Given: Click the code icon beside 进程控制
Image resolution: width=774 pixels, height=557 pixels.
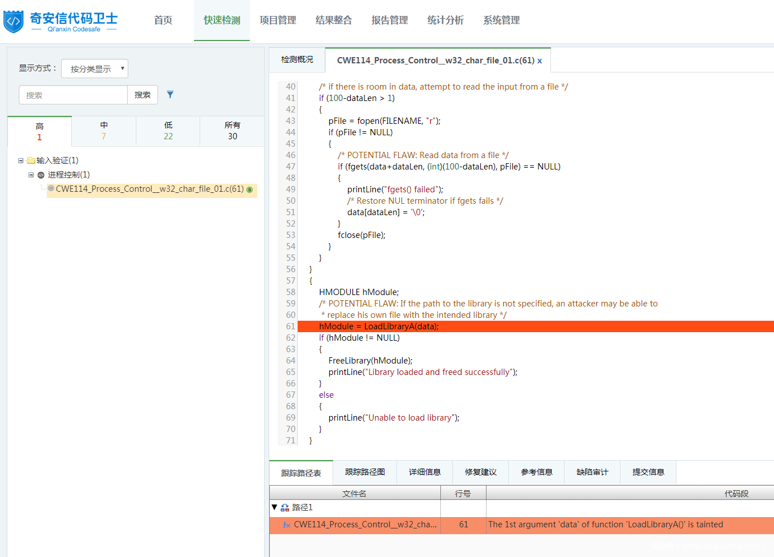Looking at the screenshot, I should tap(41, 175).
